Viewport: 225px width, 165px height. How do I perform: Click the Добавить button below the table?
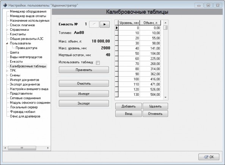coord(129,106)
